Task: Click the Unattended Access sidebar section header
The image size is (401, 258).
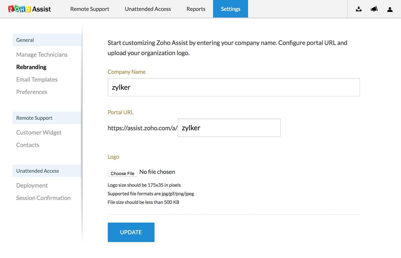Action: coord(47,171)
